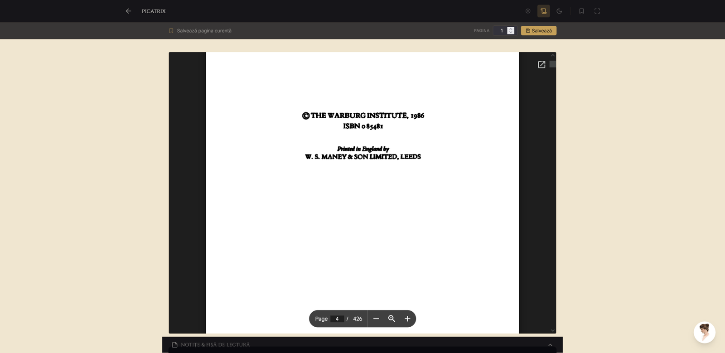Click the total page count 426
The width and height of the screenshot is (725, 353).
coord(358,319)
